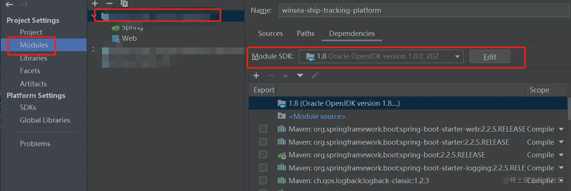This screenshot has height=191, width=571.
Task: Click the copy module icon
Action: click(124, 3)
